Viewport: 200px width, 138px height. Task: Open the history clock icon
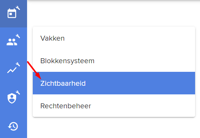click(13, 126)
